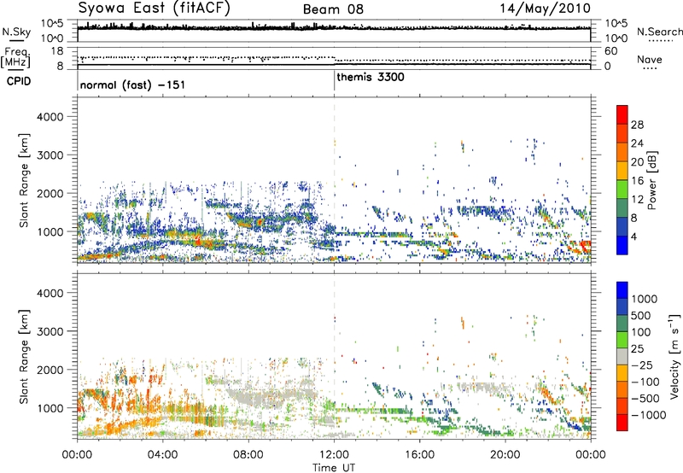Click the 'Power [dB]' colorbar label
This screenshot has height=473, width=683.
pos(651,180)
